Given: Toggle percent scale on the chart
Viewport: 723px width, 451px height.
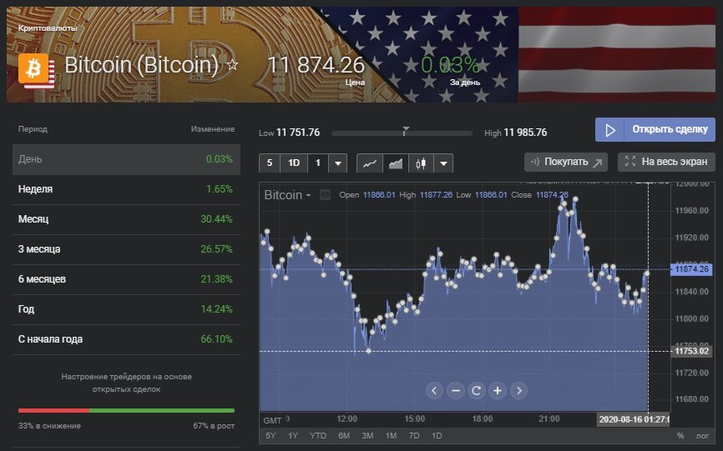Looking at the screenshot, I should [x=680, y=436].
